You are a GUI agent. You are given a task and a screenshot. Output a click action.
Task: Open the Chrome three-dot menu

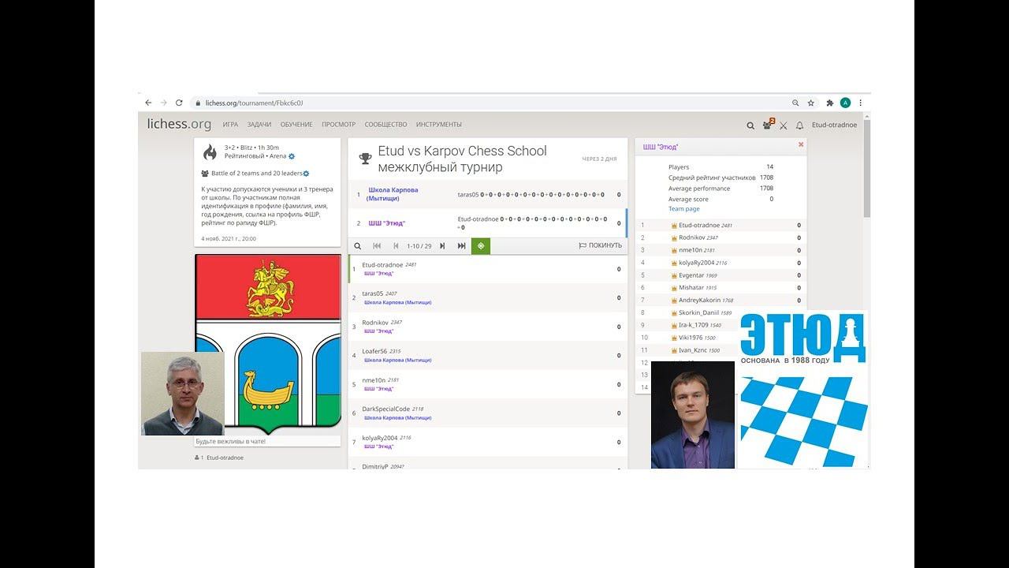tap(861, 103)
